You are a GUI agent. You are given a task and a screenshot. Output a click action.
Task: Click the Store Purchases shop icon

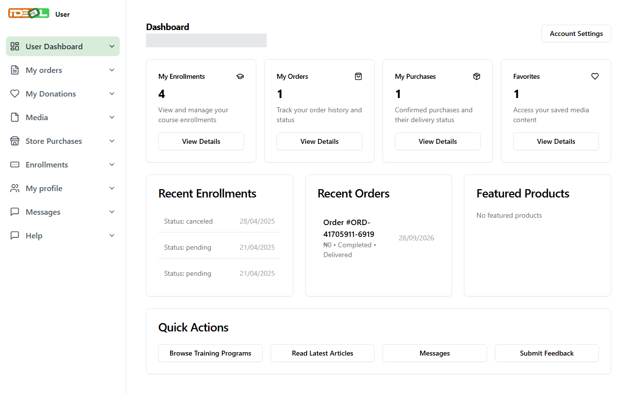[15, 141]
